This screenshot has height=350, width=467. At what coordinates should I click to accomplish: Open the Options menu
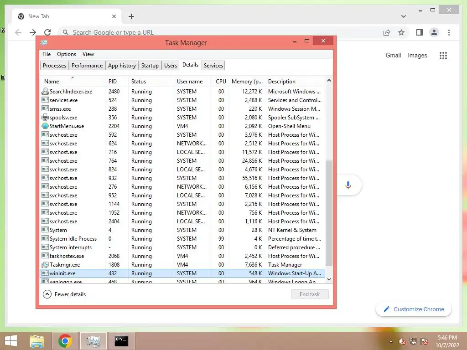coord(67,54)
